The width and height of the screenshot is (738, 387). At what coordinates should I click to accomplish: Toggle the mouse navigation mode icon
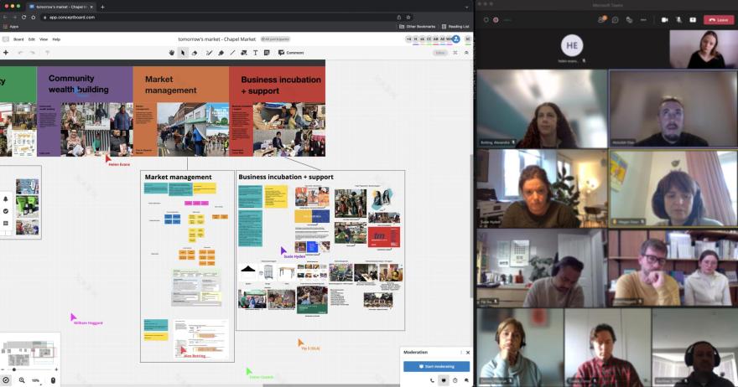coord(53,380)
